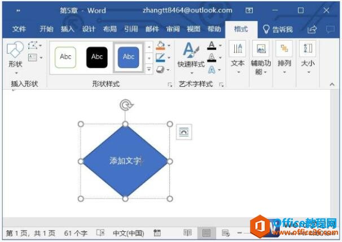Viewport: 342px width, 242px height.
Task: Open the Text Outline dropdown arrow
Action: click(220, 58)
